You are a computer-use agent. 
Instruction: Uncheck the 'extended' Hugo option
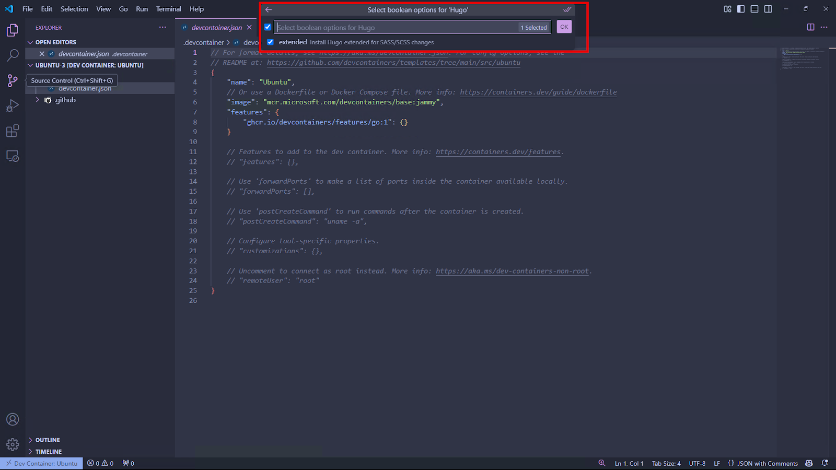pos(270,42)
